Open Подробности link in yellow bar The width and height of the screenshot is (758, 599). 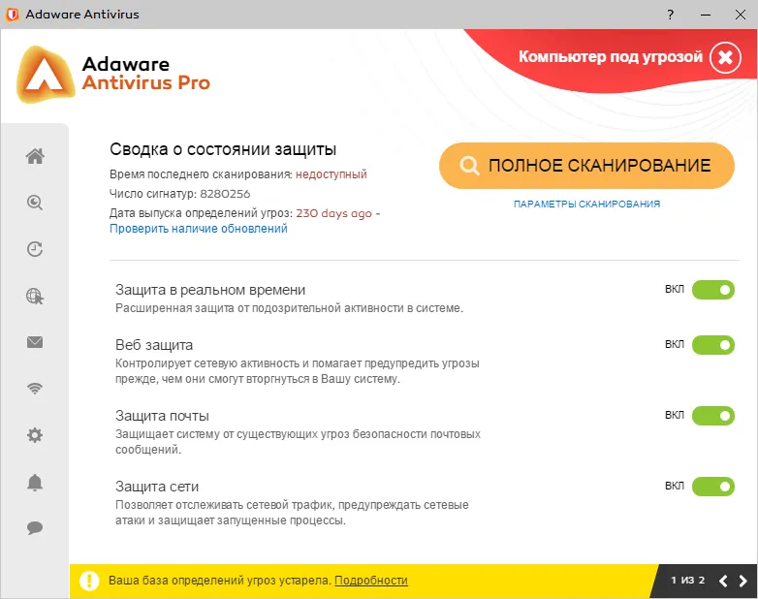click(x=371, y=581)
